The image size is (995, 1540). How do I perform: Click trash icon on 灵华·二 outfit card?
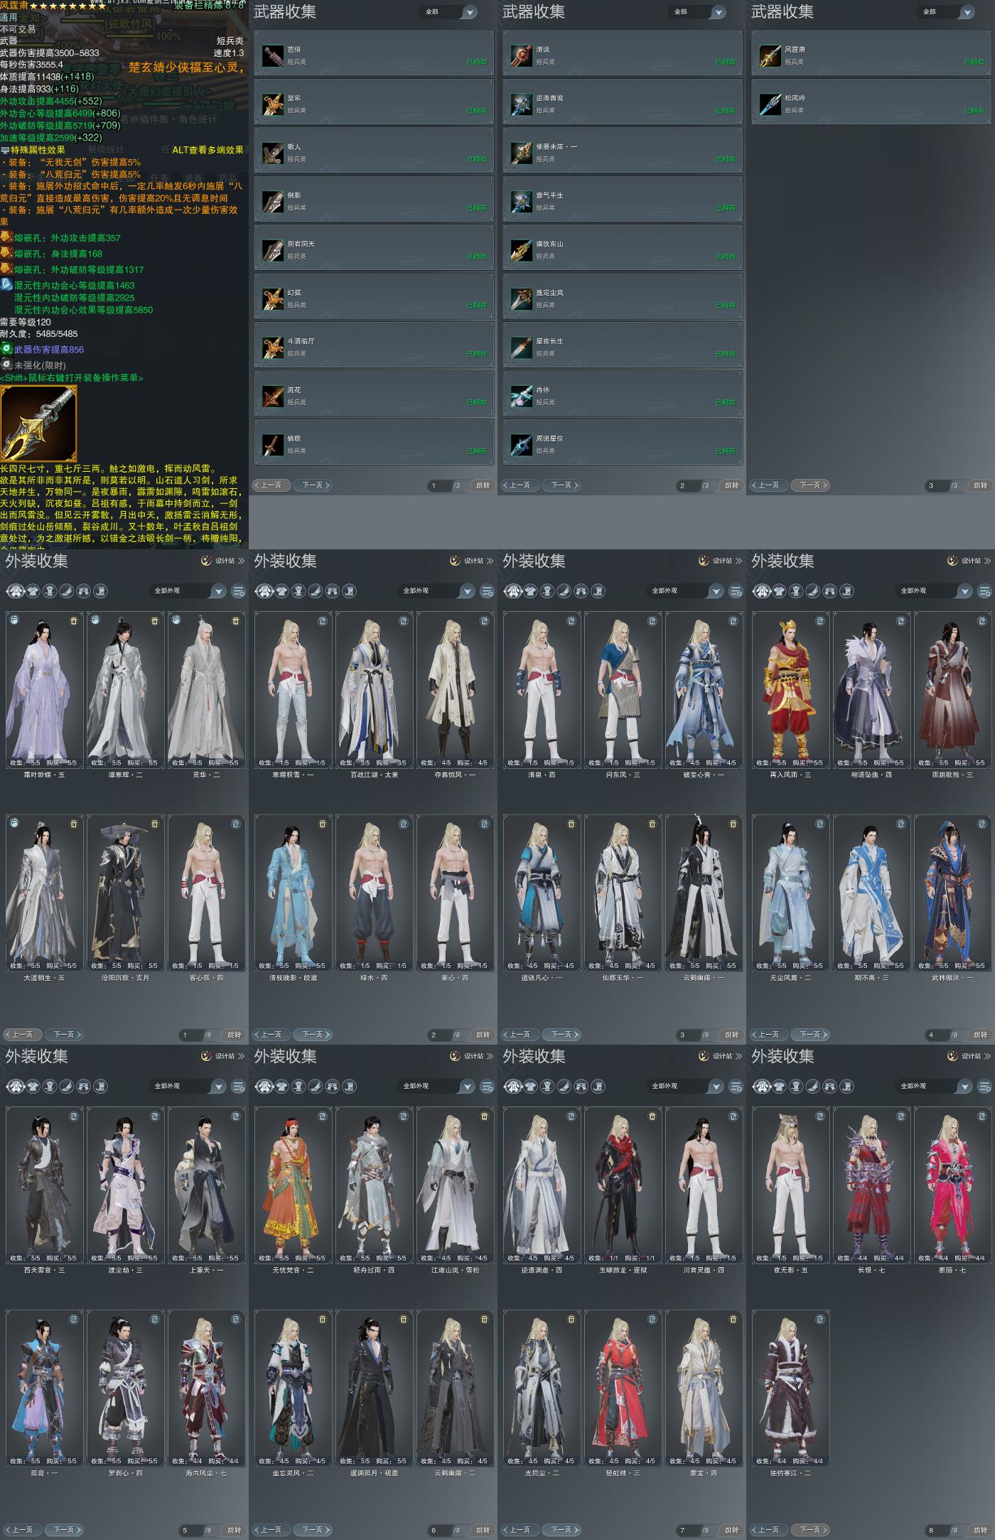(x=236, y=620)
